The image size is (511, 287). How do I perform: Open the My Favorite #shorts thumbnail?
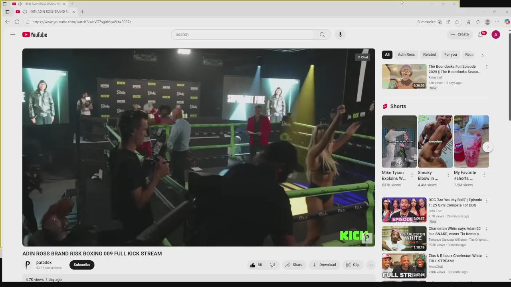[x=471, y=142]
